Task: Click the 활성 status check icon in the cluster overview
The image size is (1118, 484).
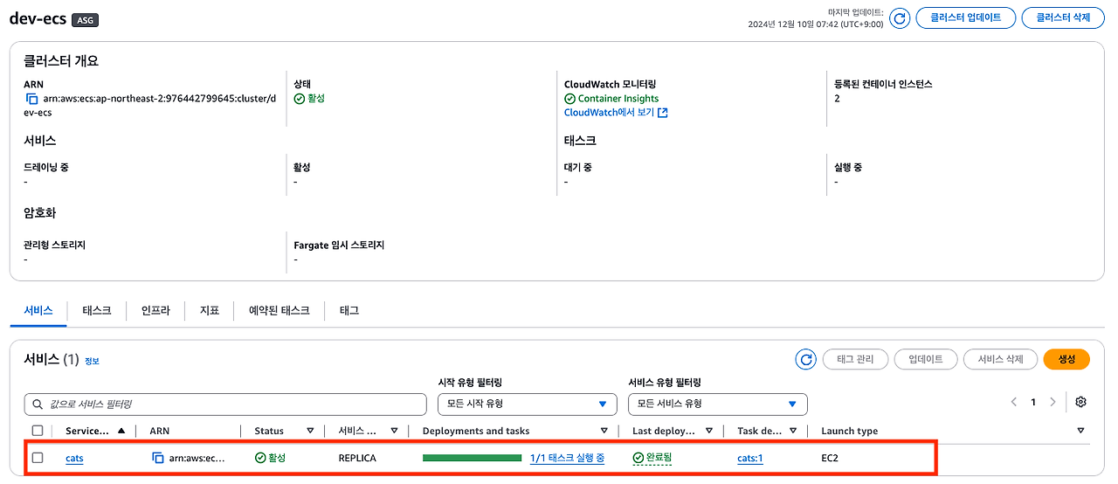Action: coord(300,99)
